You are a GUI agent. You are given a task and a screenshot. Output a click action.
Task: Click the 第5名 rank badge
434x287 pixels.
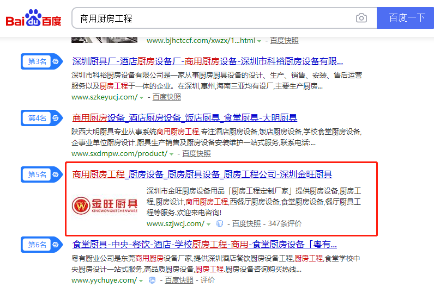42,174
